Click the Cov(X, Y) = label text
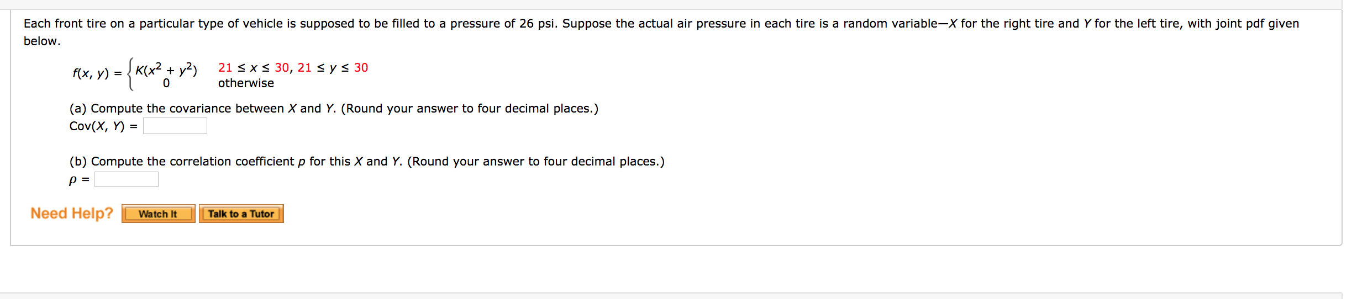This screenshot has width=1357, height=299. 103,126
